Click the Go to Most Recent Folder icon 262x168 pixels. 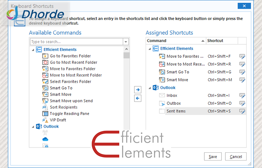(x=45, y=62)
